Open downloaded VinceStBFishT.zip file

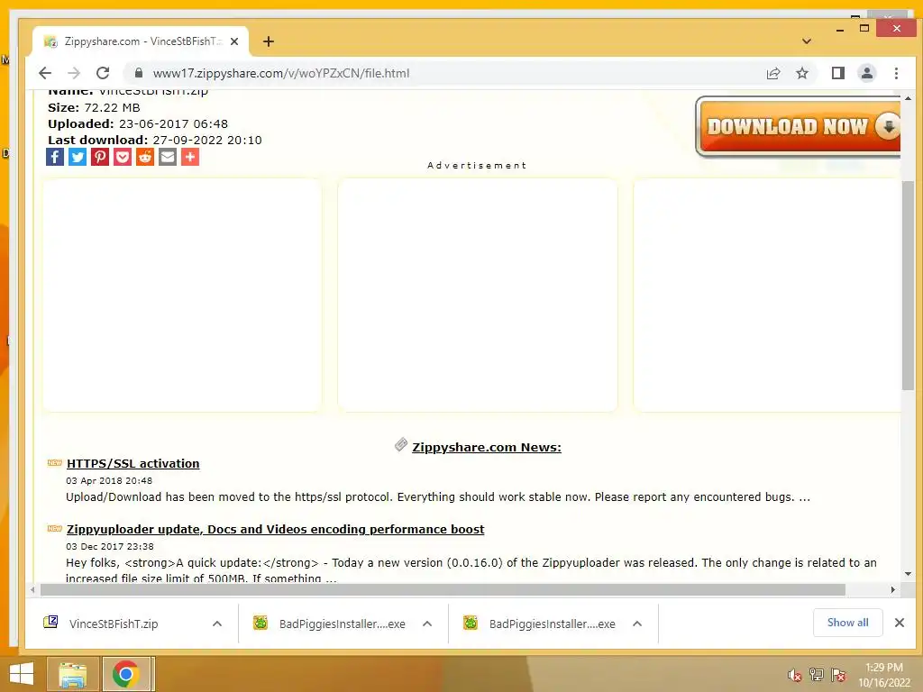point(114,624)
